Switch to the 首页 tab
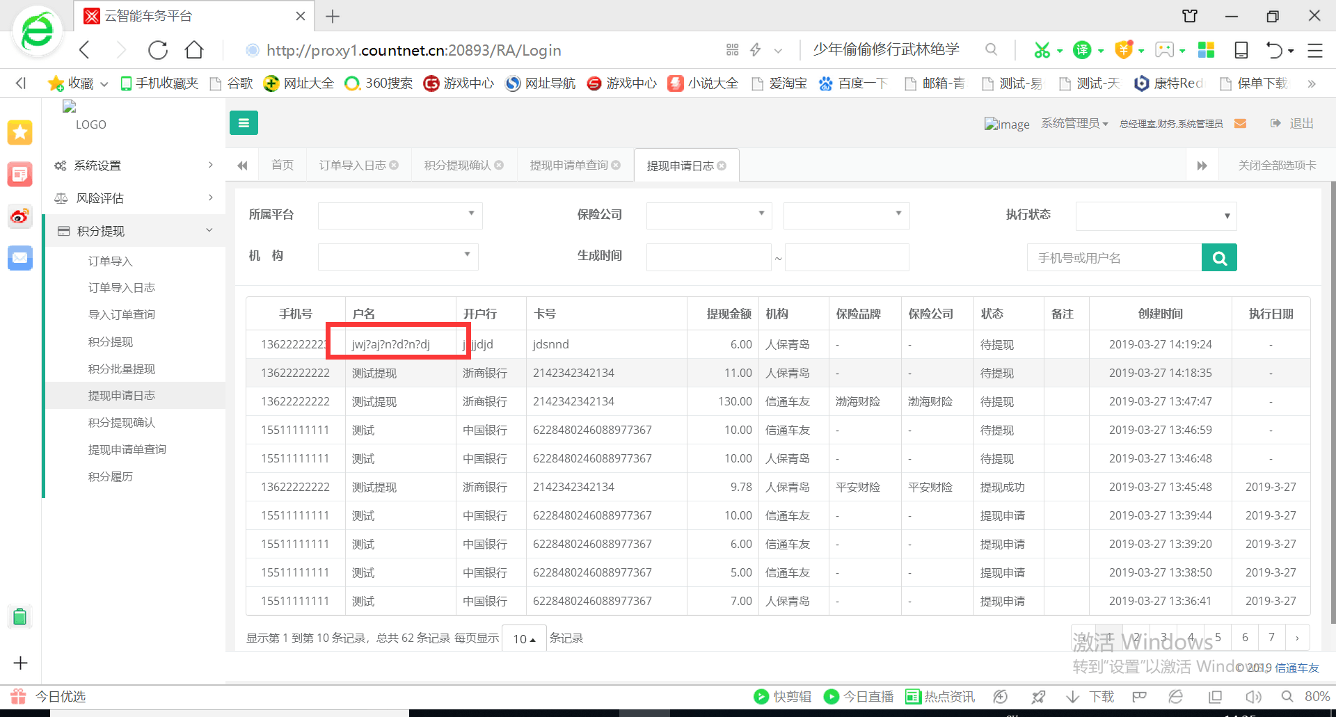The width and height of the screenshot is (1336, 717). [x=282, y=166]
